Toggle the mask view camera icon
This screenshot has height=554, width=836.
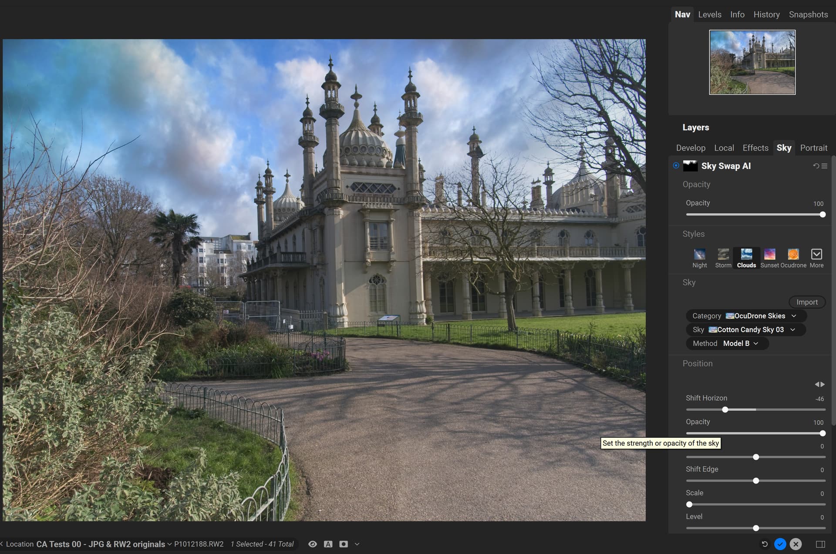pyautogui.click(x=344, y=544)
